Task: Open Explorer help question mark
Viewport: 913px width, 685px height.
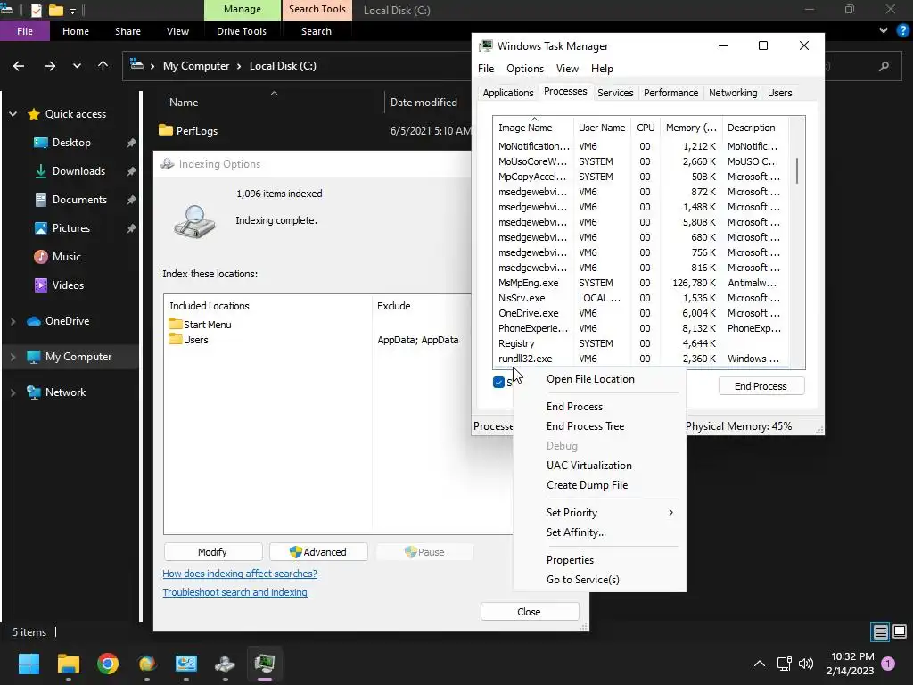Action: [x=903, y=30]
